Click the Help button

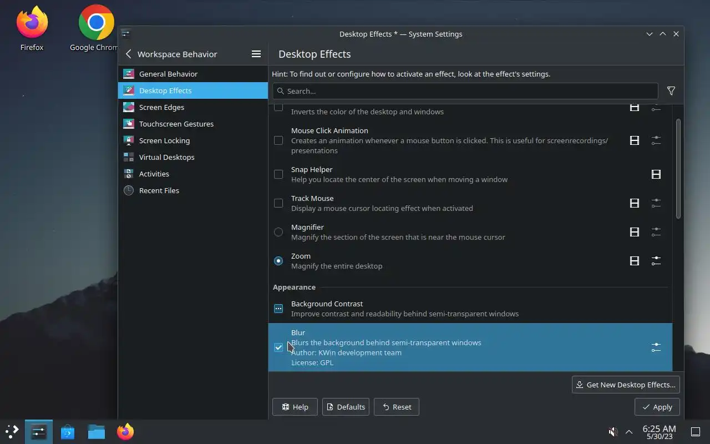[295, 407]
